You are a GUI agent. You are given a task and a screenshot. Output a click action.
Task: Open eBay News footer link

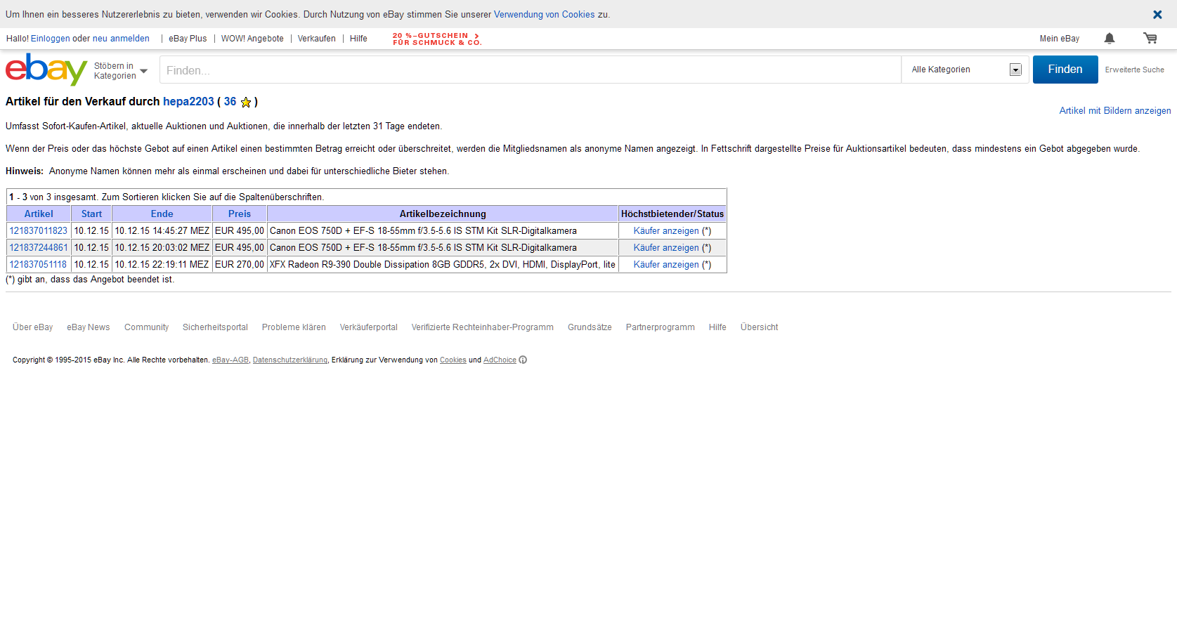click(89, 327)
